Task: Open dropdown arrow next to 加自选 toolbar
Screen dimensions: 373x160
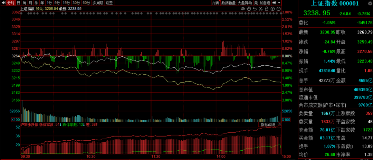Action: click(x=279, y=3)
